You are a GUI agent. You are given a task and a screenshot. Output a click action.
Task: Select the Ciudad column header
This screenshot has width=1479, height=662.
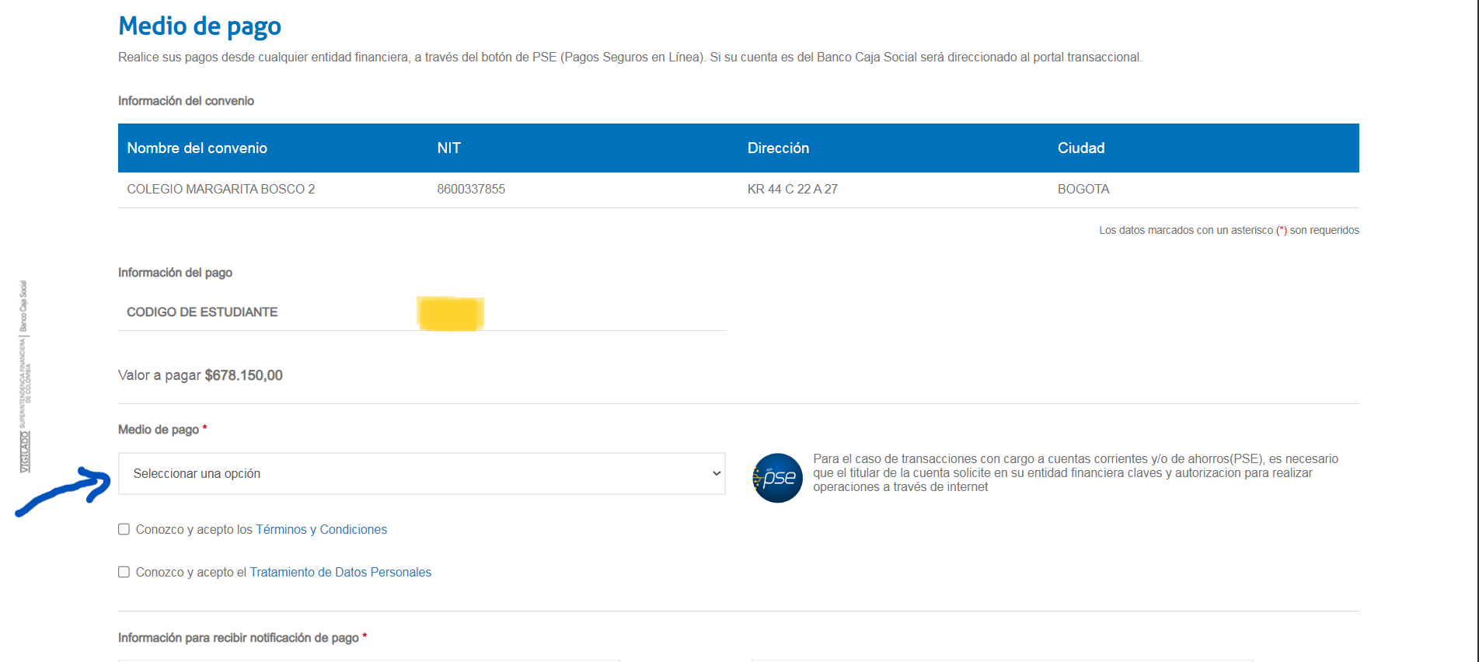tap(1080, 148)
